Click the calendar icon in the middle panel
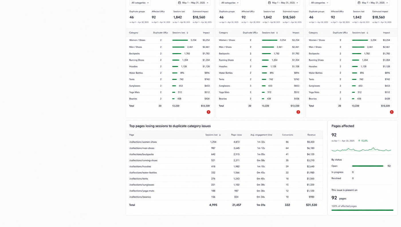The height and width of the screenshot is (227, 401). [x=269, y=3]
